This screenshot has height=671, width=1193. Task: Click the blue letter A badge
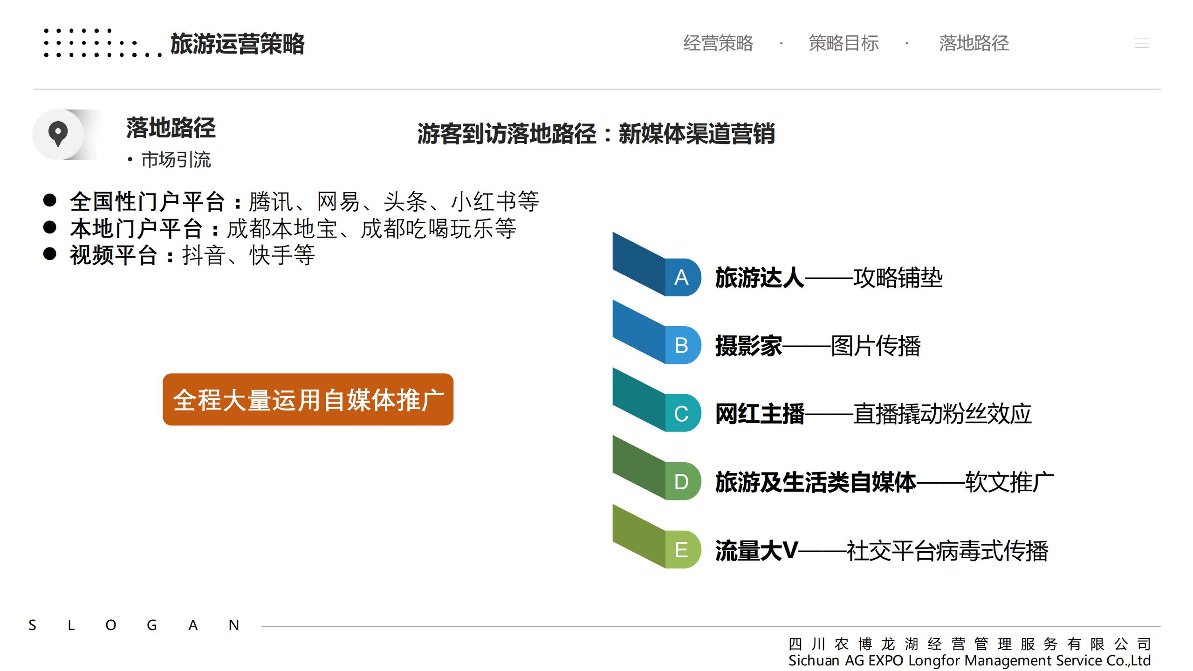681,278
